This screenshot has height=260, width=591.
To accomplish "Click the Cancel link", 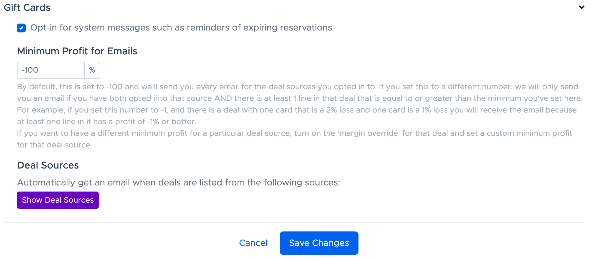I will point(253,243).
